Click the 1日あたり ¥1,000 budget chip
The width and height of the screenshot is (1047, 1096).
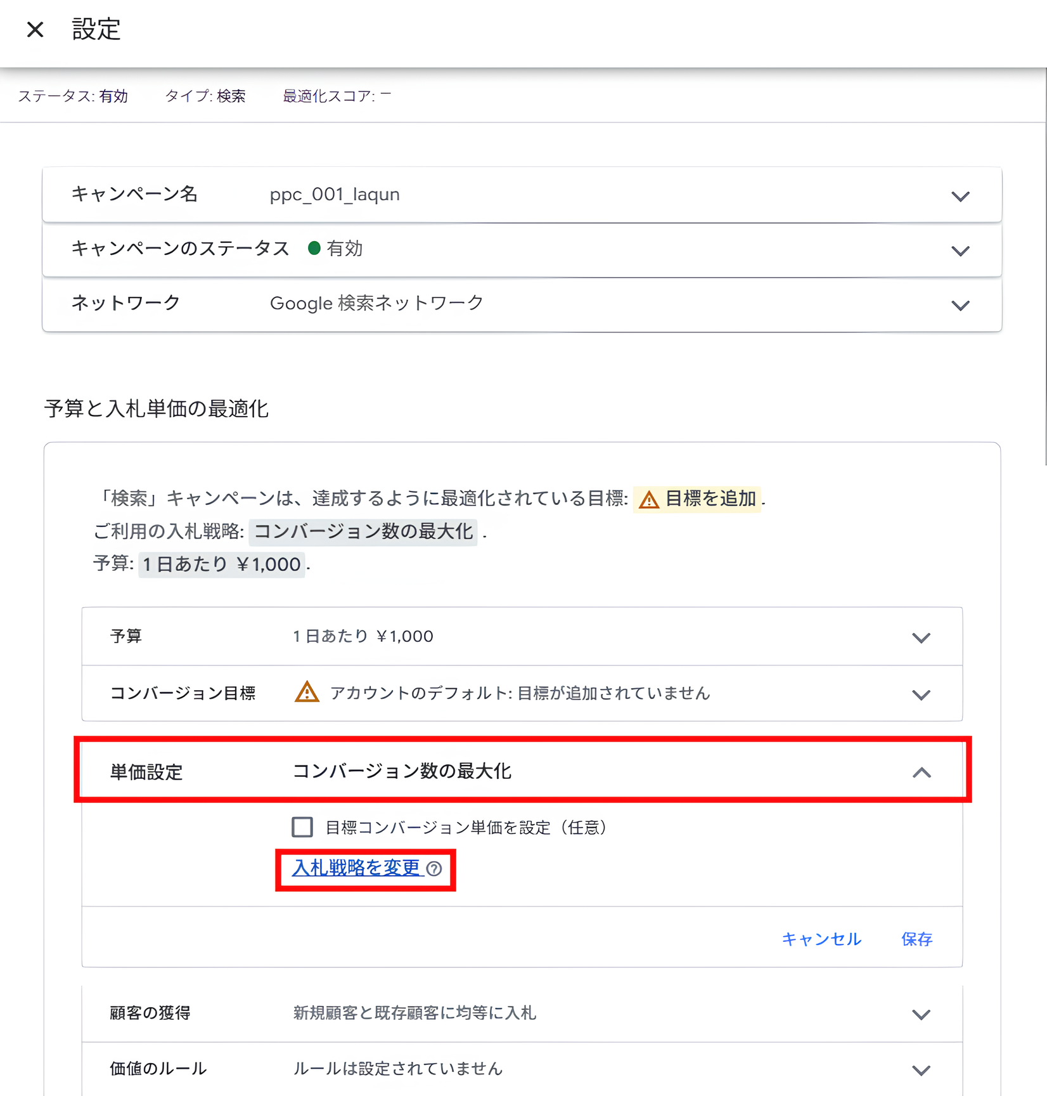[220, 564]
